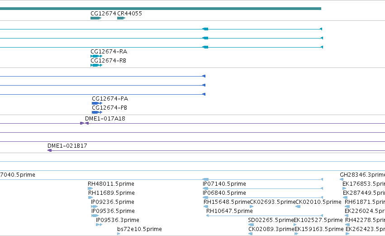
Task: Select the RH48011.5prime EST feature
Action: (x=90, y=188)
